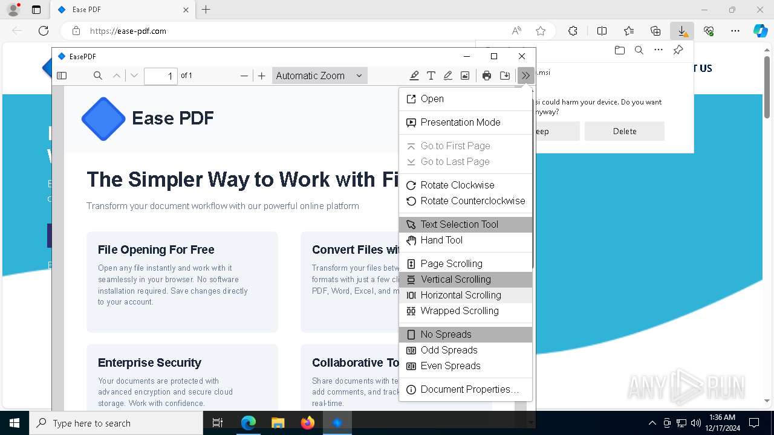Image resolution: width=774 pixels, height=435 pixels.
Task: Open the Automatic Zoom dropdown
Action: coord(319,76)
